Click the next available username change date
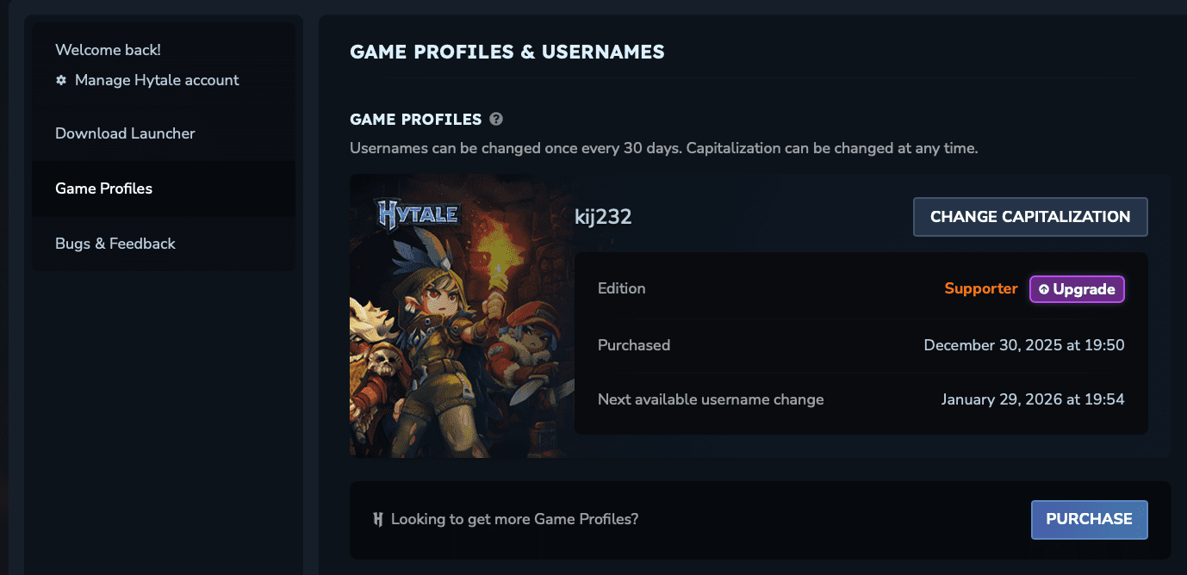1187x575 pixels. tap(1033, 399)
